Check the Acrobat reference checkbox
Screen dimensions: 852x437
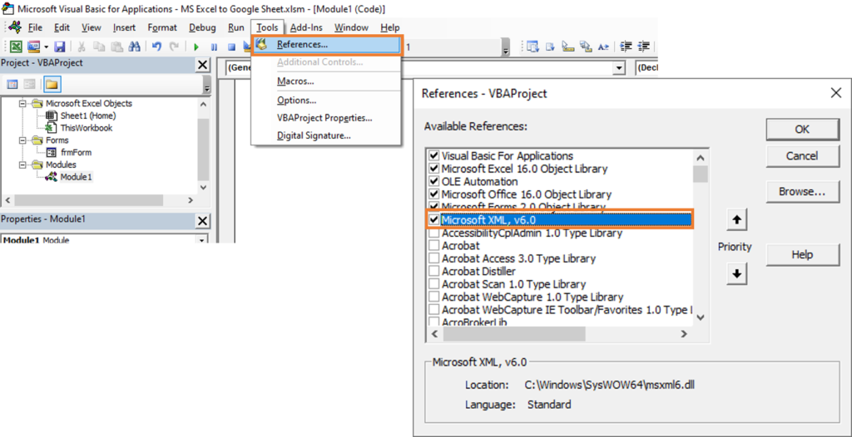coord(433,245)
